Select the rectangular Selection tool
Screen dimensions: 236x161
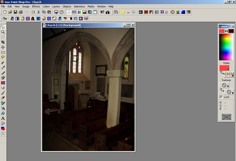pos(3,52)
